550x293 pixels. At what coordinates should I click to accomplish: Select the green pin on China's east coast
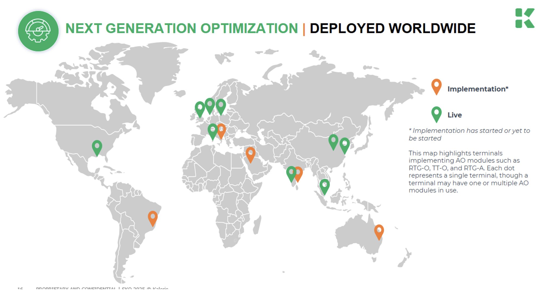coord(344,145)
